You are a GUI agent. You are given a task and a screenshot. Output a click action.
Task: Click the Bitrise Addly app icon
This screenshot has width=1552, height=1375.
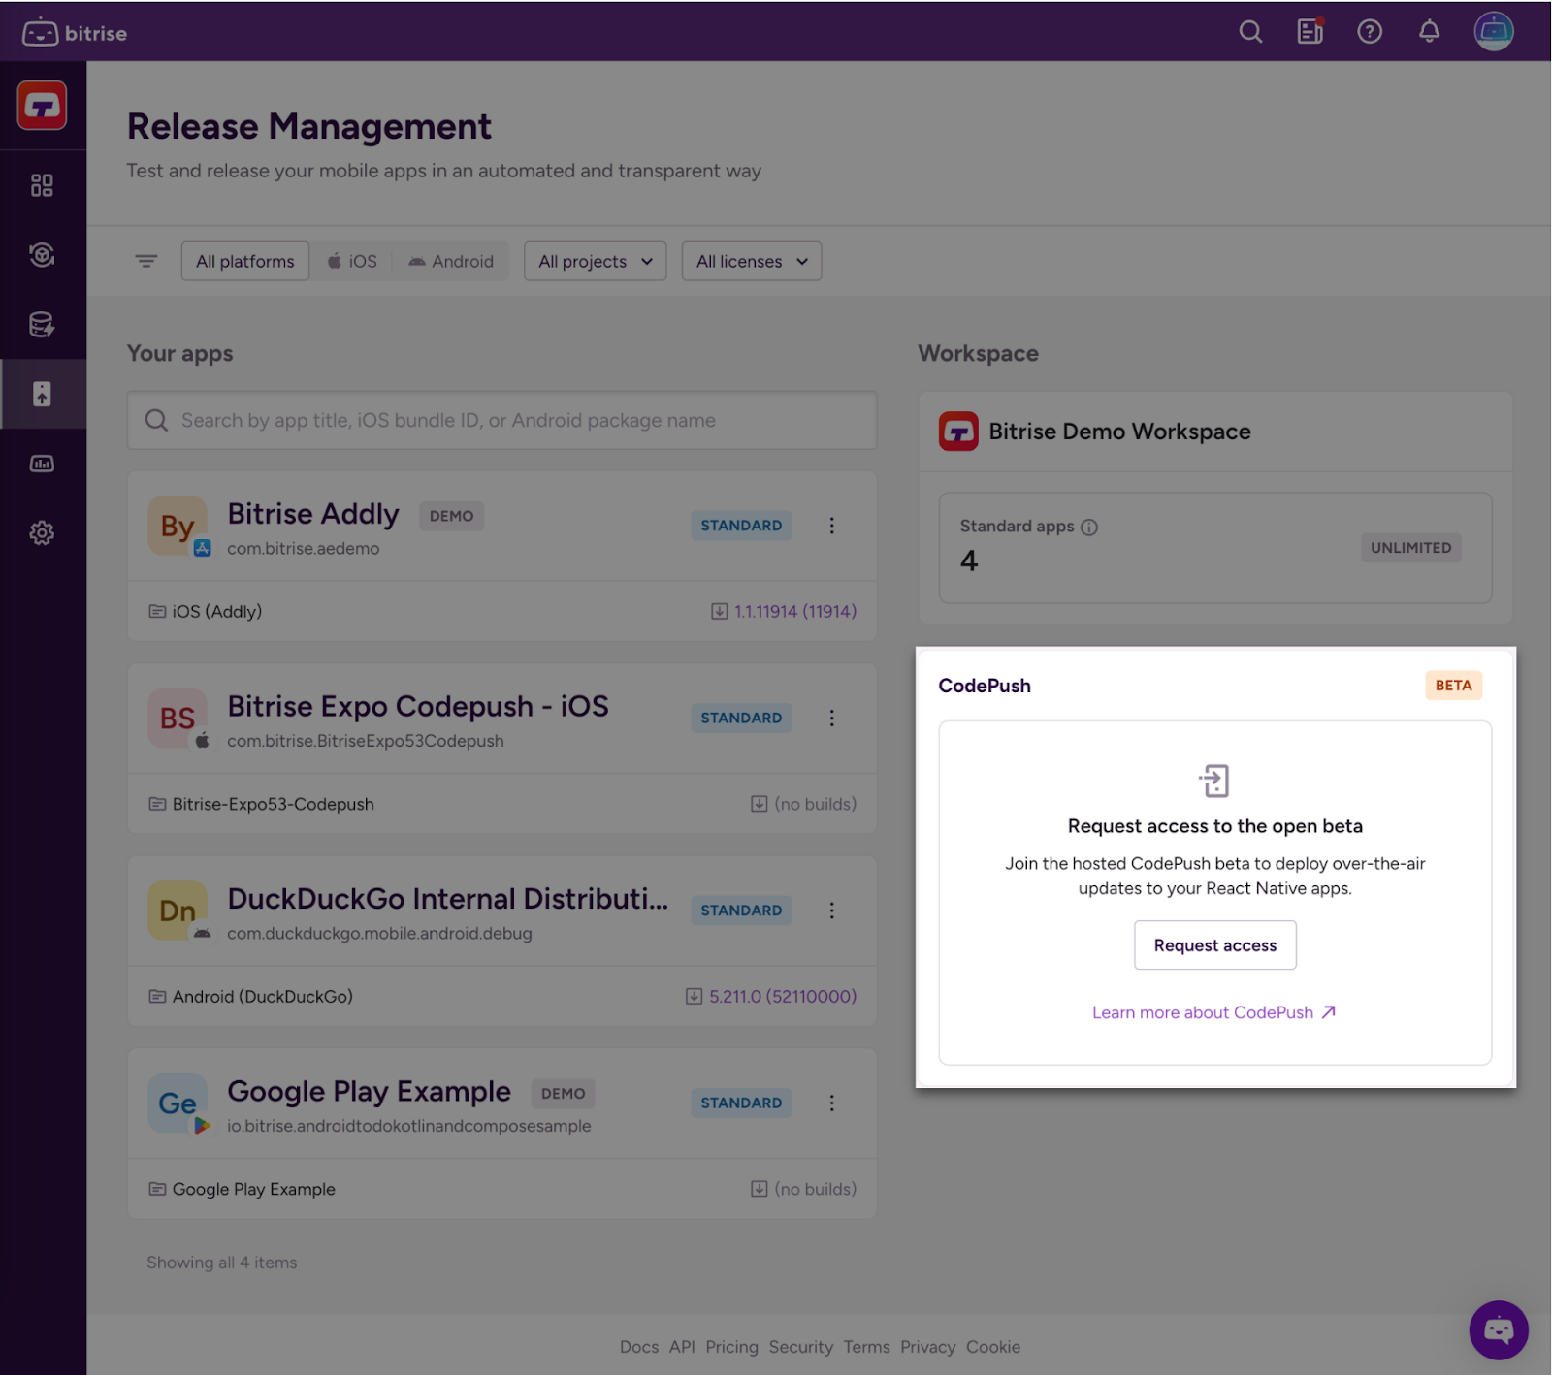pyautogui.click(x=178, y=526)
